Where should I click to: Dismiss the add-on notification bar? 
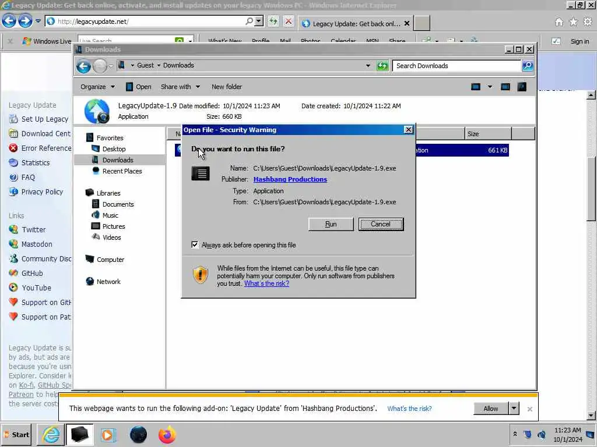click(529, 409)
